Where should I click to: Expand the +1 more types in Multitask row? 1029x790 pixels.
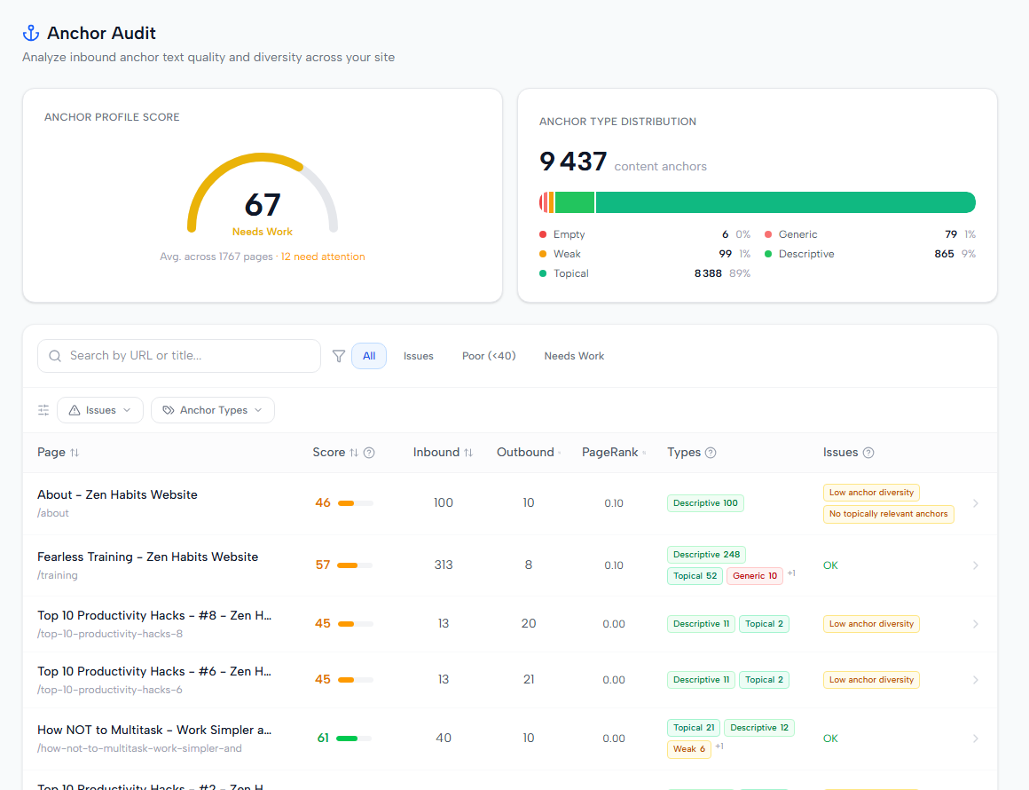(x=719, y=746)
